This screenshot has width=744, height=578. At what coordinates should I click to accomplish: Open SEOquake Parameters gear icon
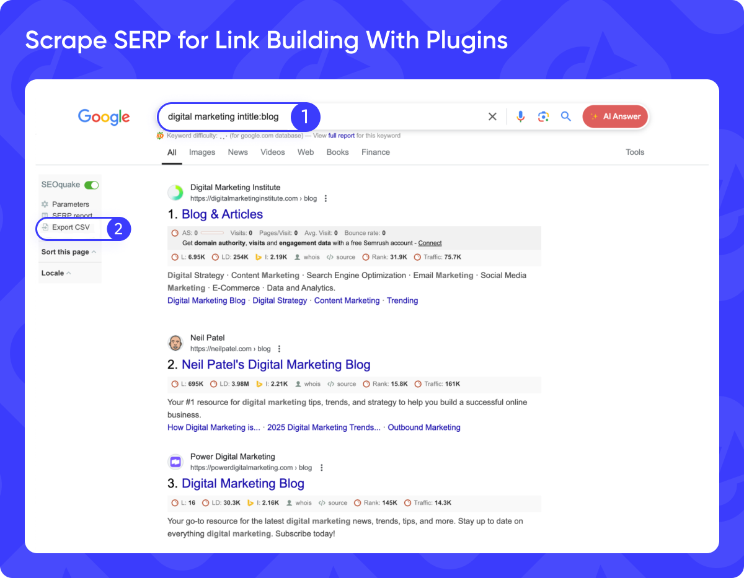point(45,204)
